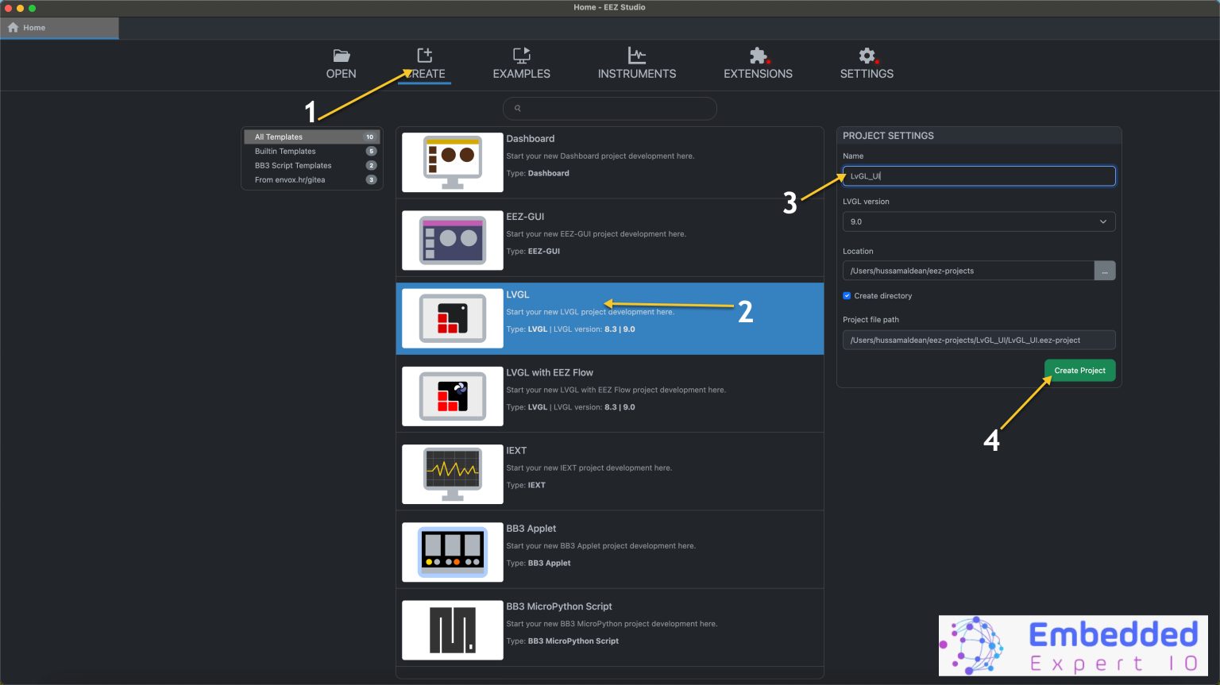Choose the LVGL with EEZ Flow template
The width and height of the screenshot is (1220, 685).
tap(610, 394)
